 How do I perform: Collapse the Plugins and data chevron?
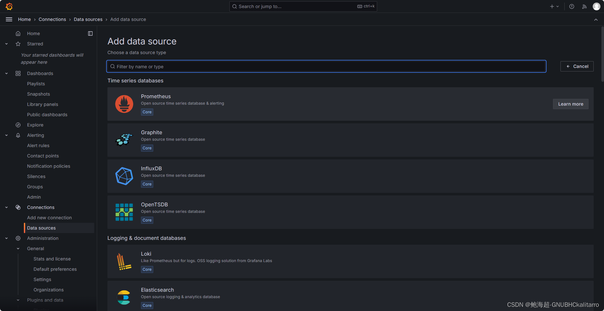18,300
